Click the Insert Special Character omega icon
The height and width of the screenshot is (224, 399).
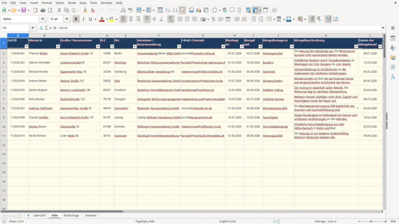[x=215, y=10]
